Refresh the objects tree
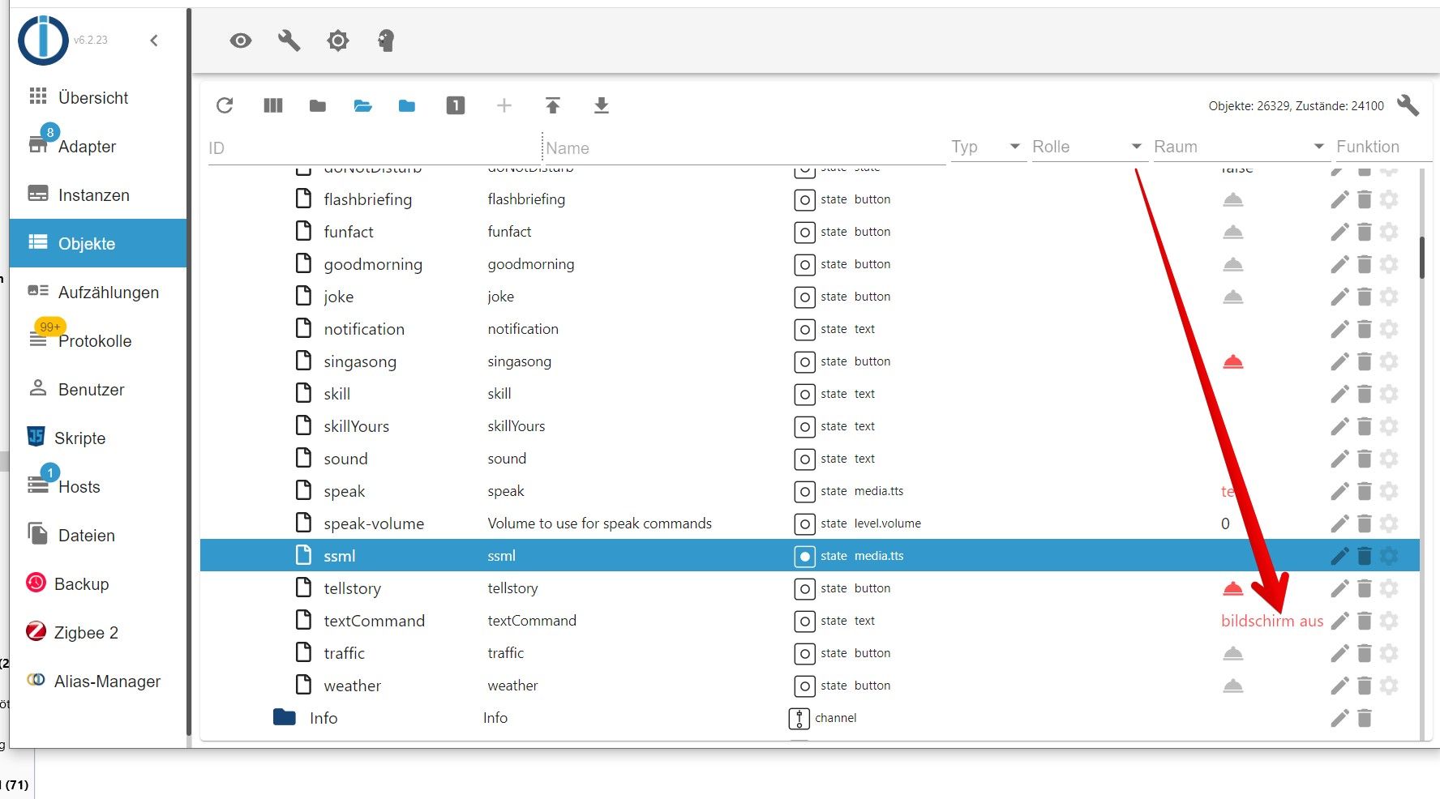Screen dimensions: 1440x799 225,105
